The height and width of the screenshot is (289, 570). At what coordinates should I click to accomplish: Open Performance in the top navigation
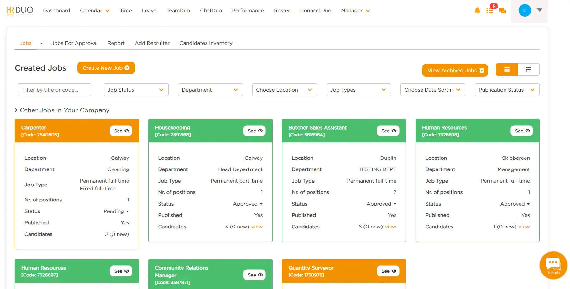pos(248,11)
